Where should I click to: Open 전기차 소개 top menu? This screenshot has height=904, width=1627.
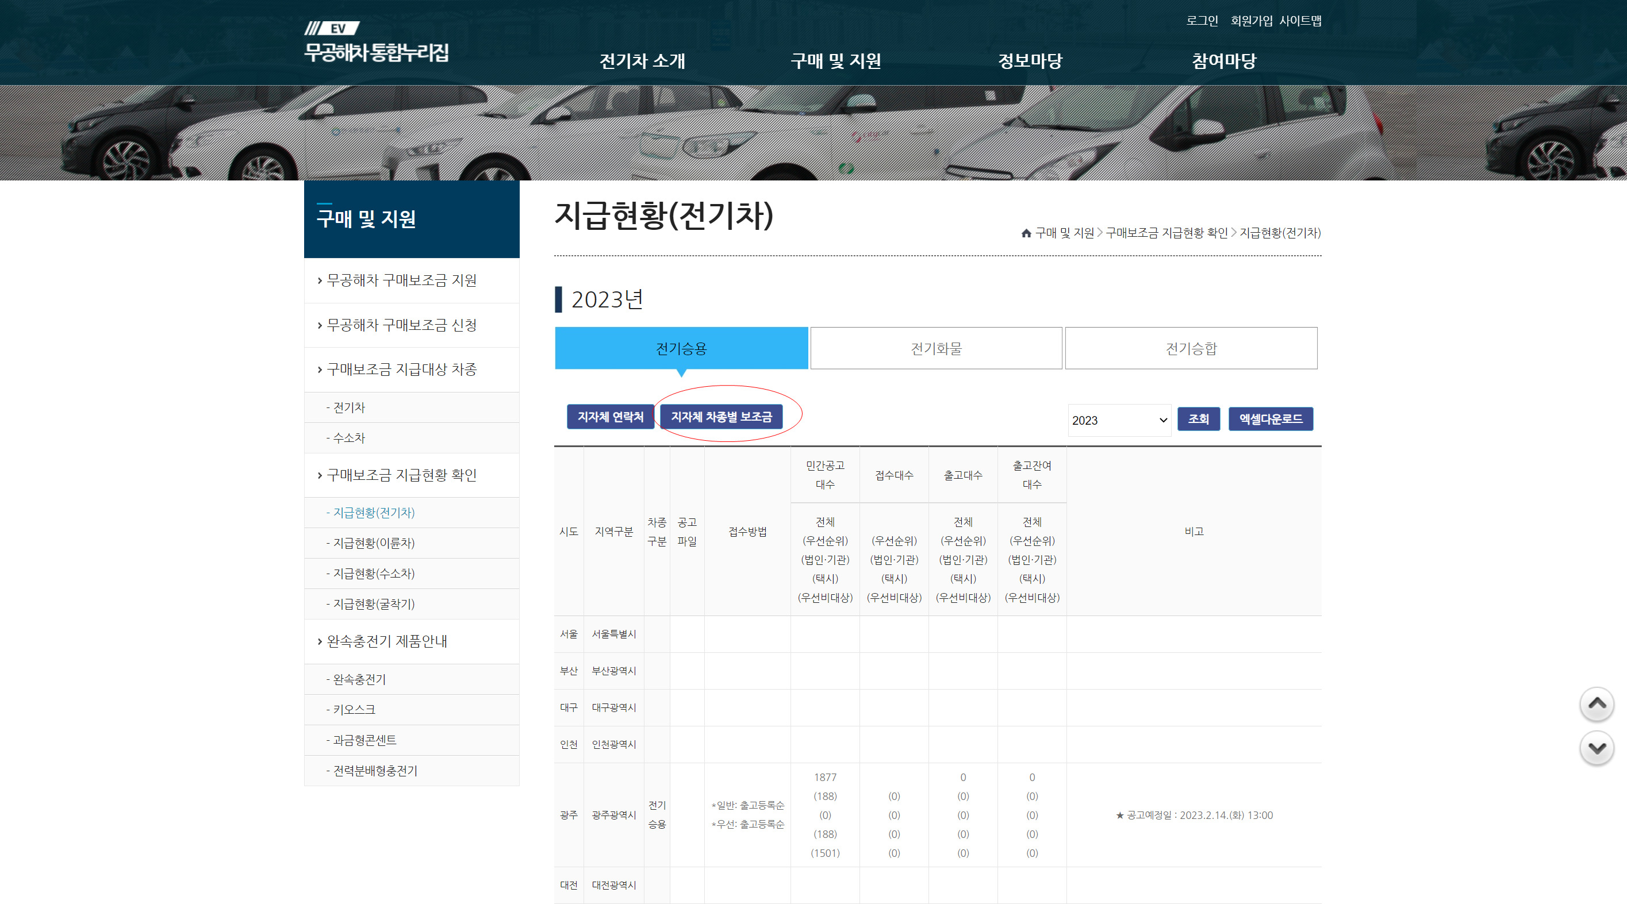click(x=642, y=60)
